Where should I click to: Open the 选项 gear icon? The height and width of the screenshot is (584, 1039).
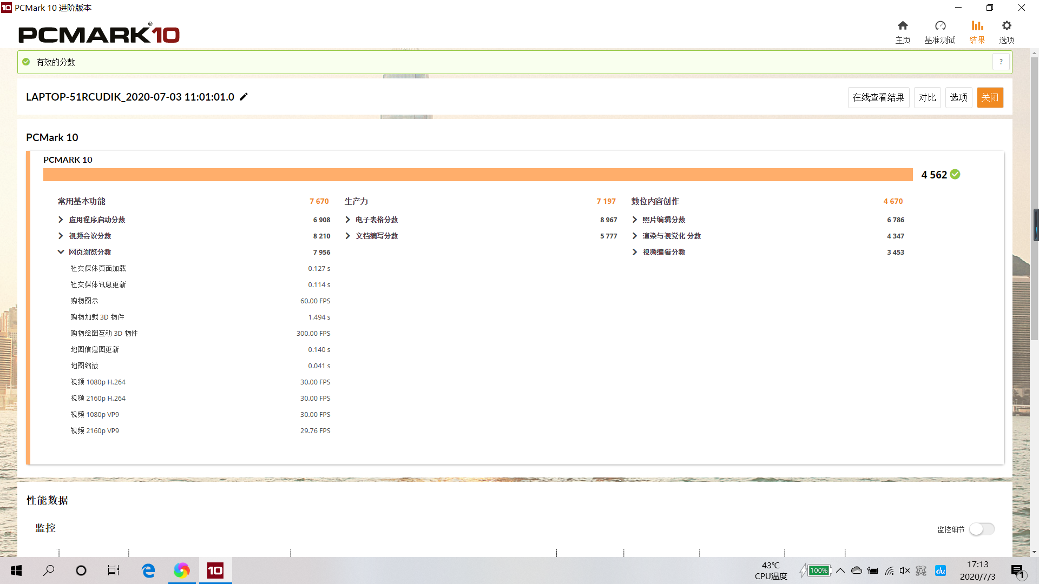pos(1007,32)
